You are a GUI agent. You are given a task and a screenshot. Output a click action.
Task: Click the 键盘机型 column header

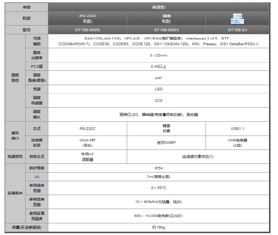pyautogui.click(x=166, y=18)
